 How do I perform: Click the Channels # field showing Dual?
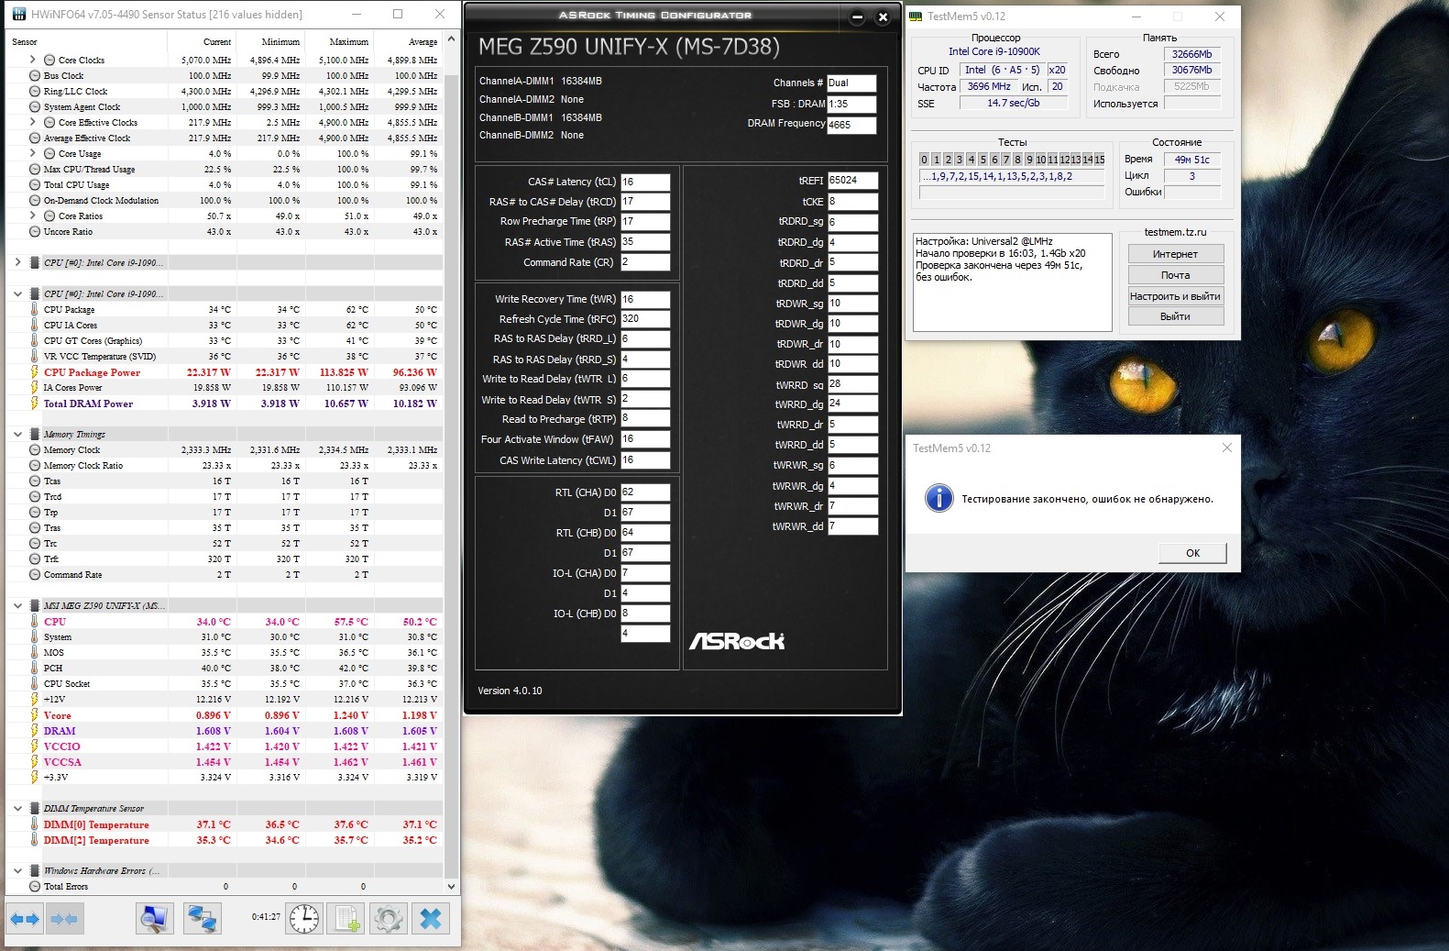pyautogui.click(x=851, y=83)
